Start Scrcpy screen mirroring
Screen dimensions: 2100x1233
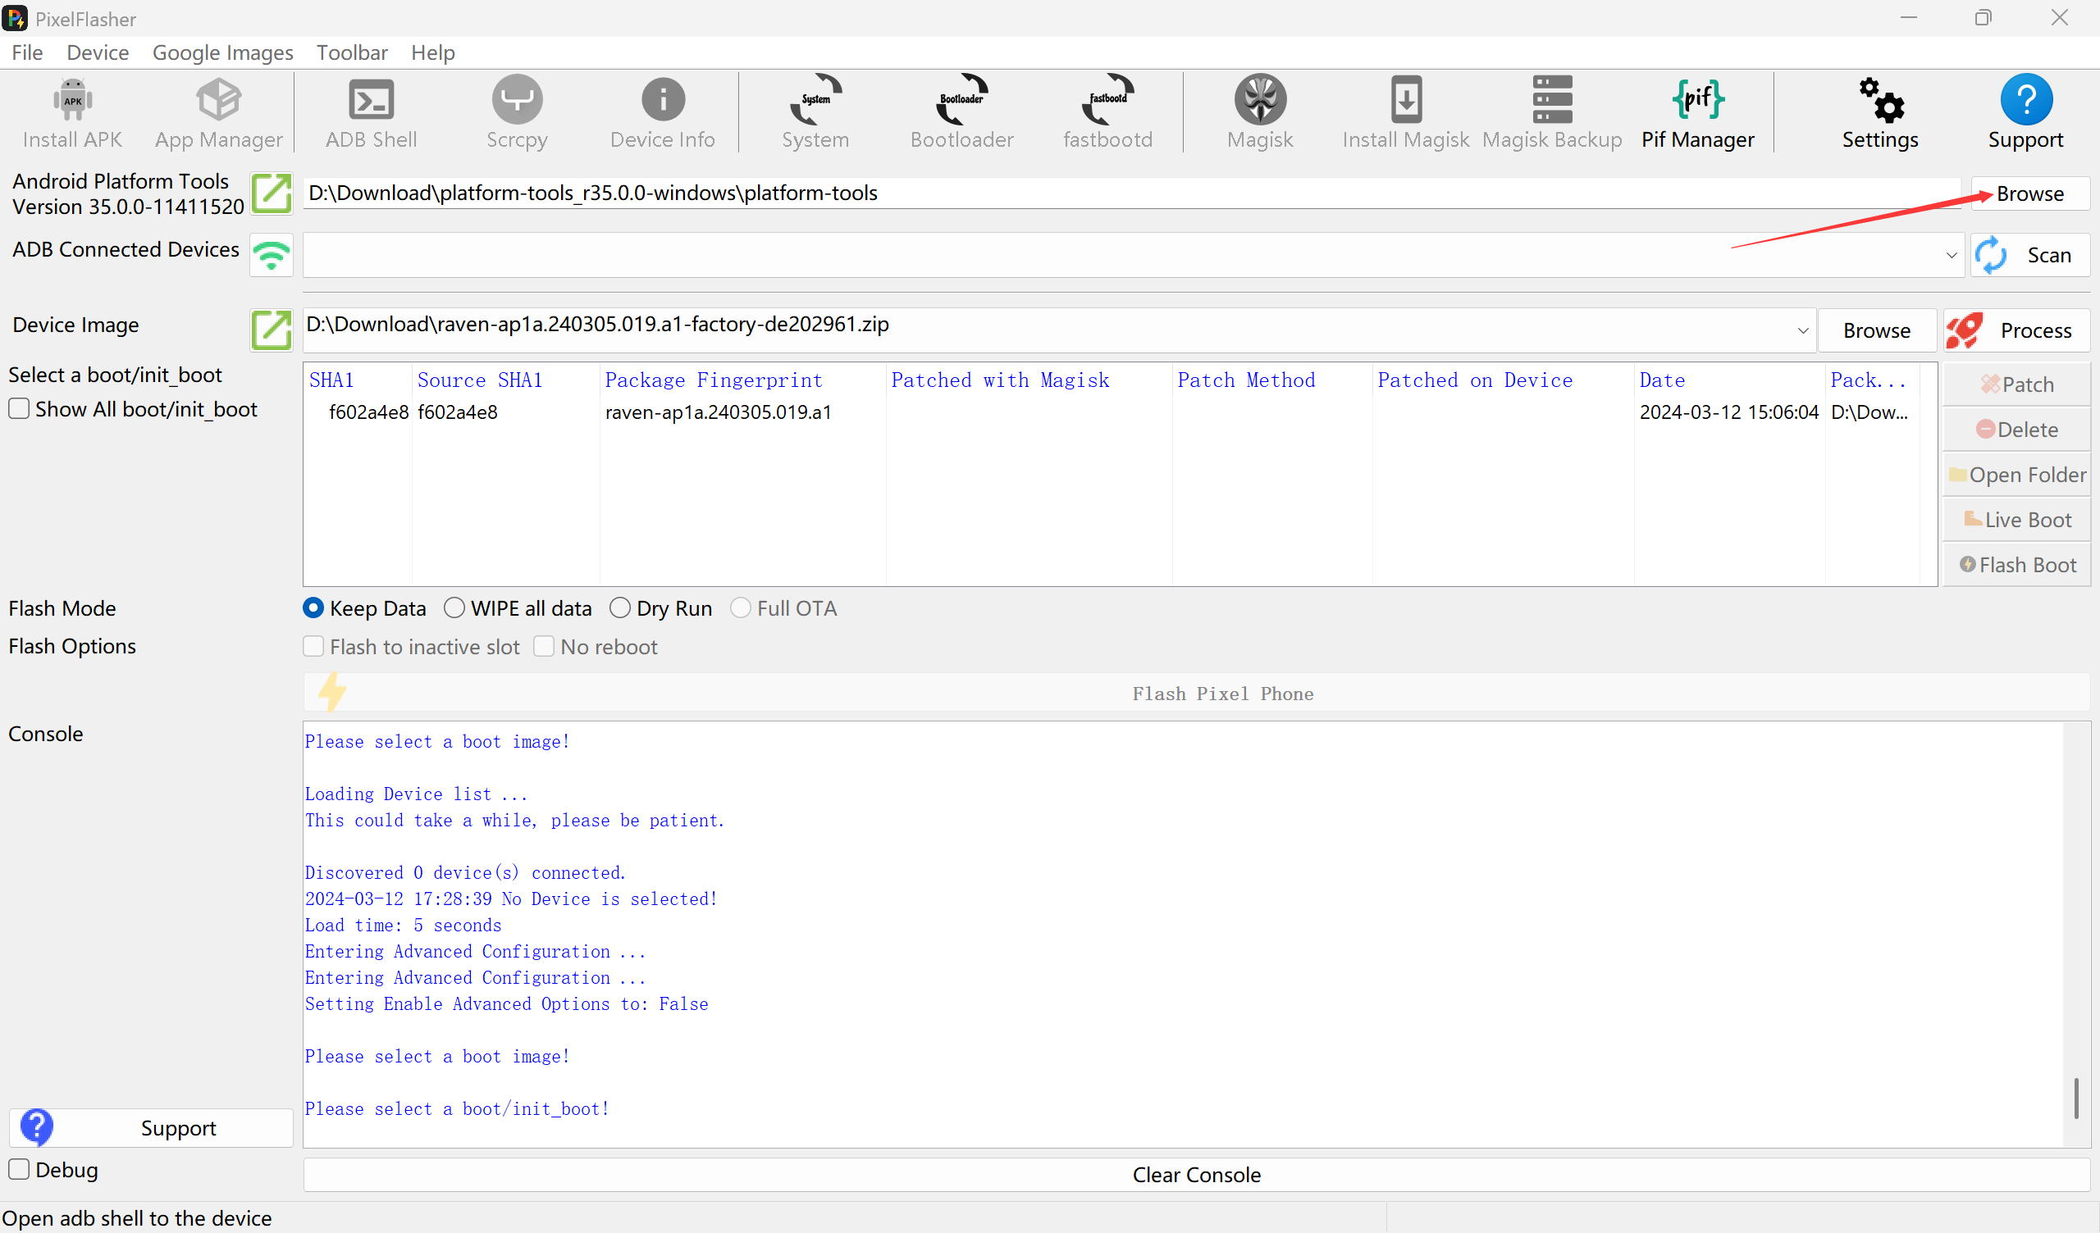click(x=517, y=112)
